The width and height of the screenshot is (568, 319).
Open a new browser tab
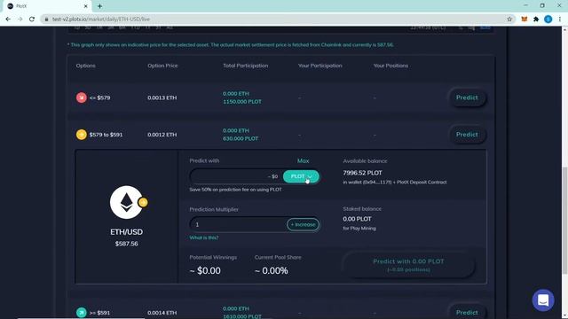99,6
